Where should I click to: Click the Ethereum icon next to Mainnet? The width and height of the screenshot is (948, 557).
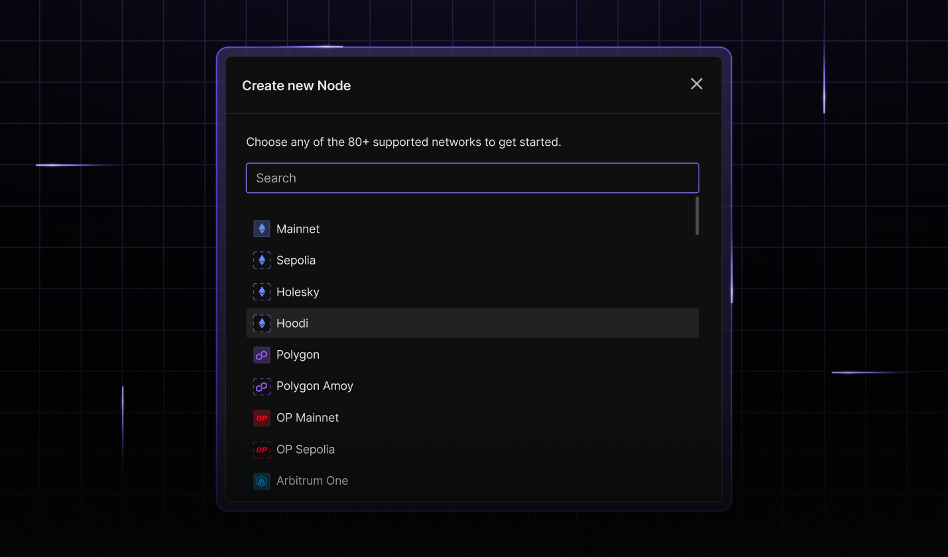click(261, 228)
